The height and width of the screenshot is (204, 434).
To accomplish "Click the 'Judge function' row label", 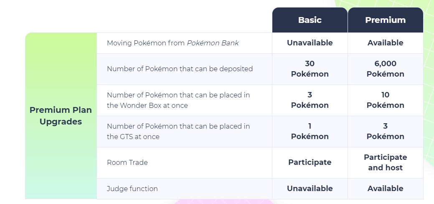I will pyautogui.click(x=132, y=189).
